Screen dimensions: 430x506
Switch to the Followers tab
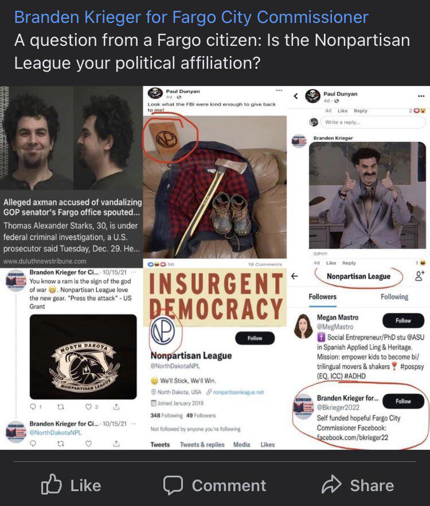[322, 297]
